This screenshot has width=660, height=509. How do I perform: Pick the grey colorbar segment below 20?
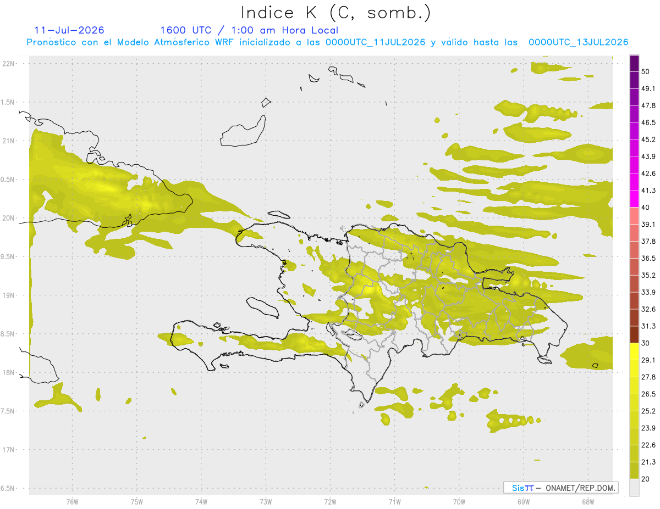coord(634,487)
